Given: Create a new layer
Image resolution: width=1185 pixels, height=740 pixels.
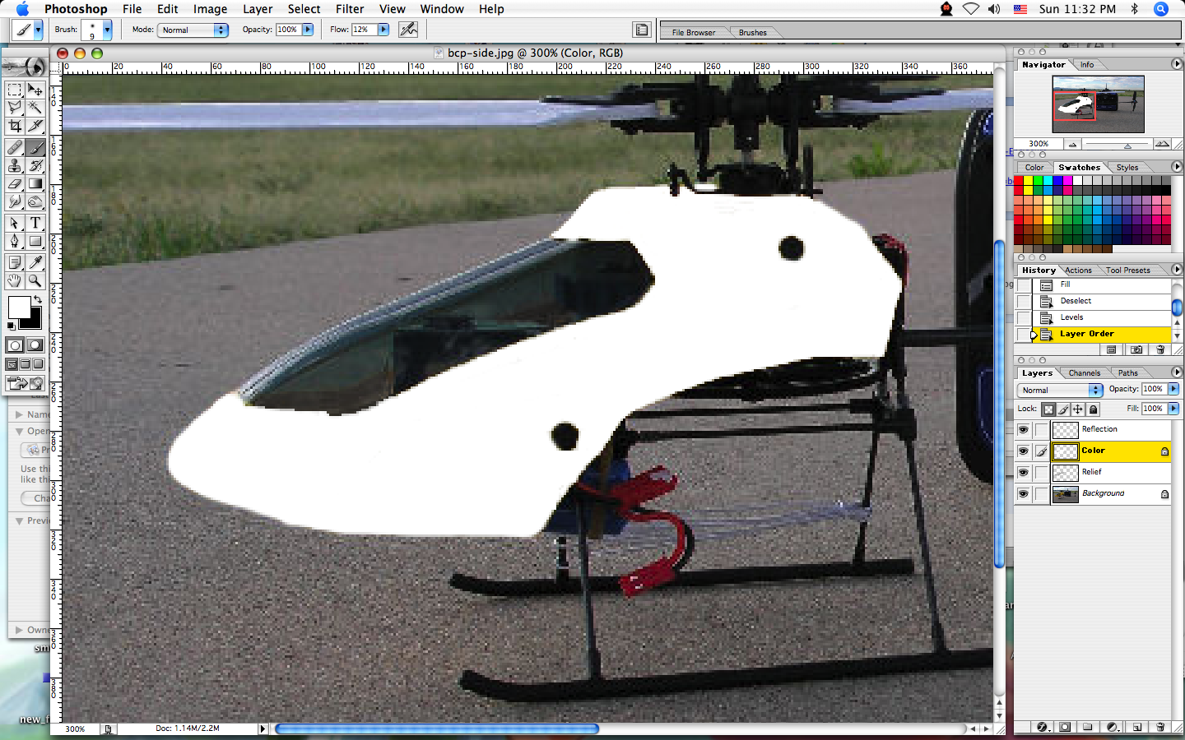Looking at the screenshot, I should pos(1136,728).
